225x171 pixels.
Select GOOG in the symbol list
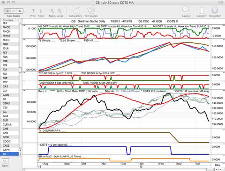click(7, 142)
